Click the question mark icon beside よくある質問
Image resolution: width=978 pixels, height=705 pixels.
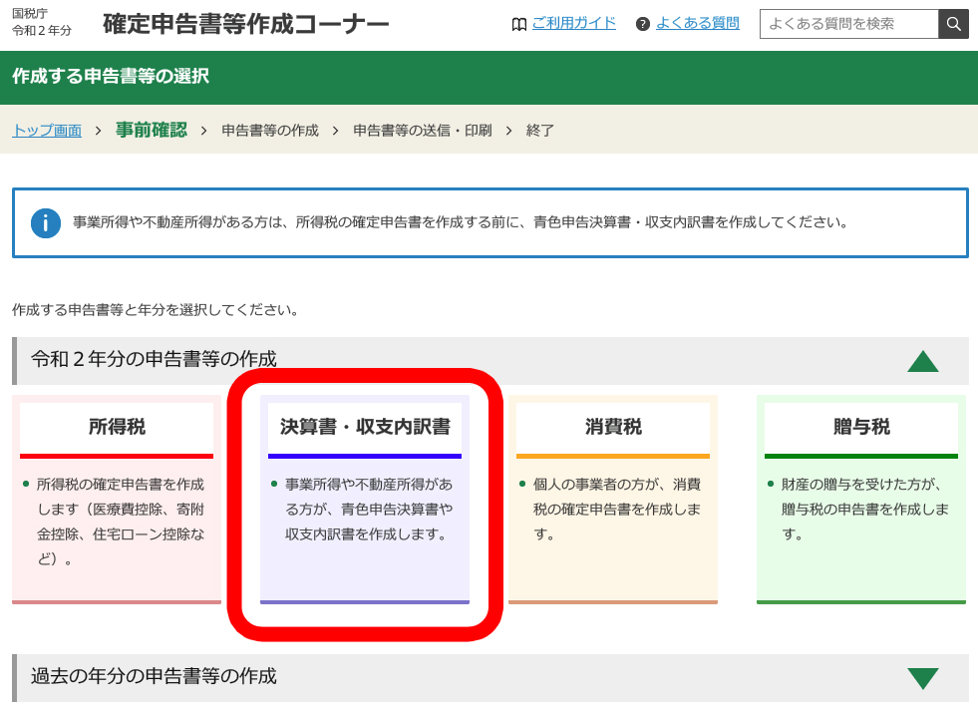click(642, 24)
